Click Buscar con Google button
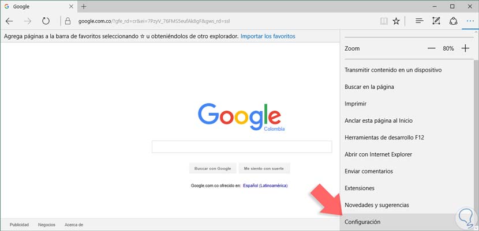Screen dimensions: 479x231 click(x=212, y=169)
